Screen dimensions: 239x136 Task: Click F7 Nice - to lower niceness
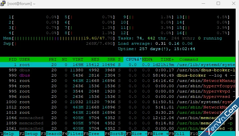[136, 134]
